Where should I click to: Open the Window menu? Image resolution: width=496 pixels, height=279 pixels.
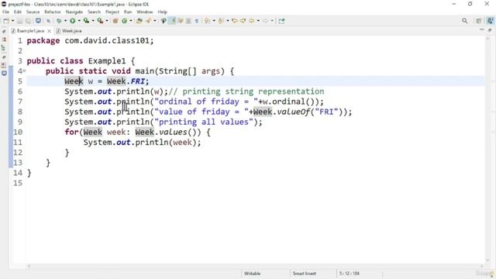pyautogui.click(x=145, y=12)
